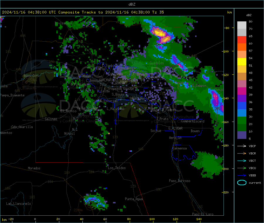Click the 'Nihuil' map label
The height and width of the screenshot is (223, 264).
[x=69, y=134]
